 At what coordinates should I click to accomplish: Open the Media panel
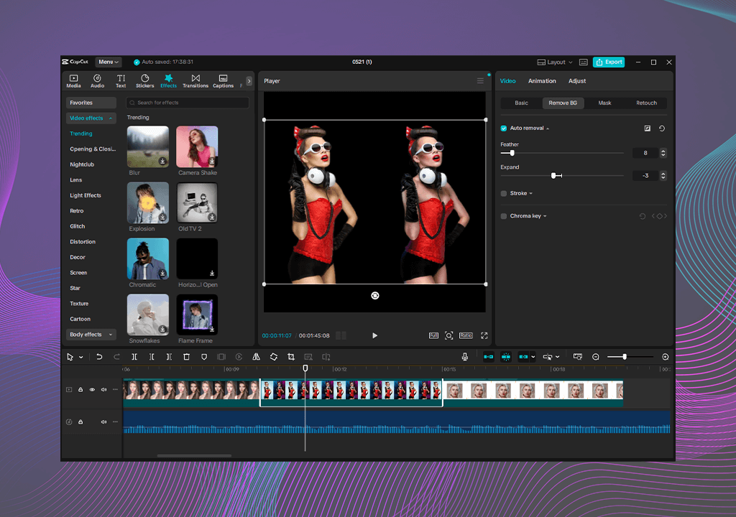pyautogui.click(x=74, y=81)
